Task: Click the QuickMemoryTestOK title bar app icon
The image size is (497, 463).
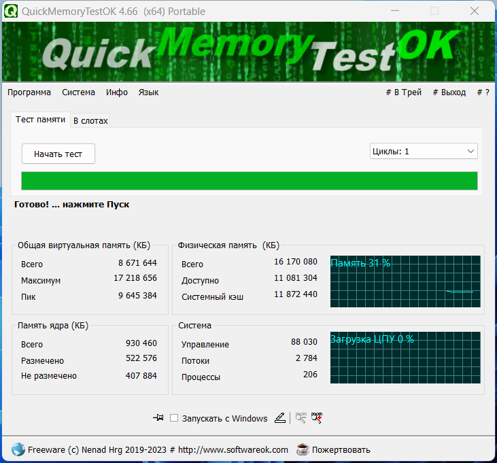Action: (x=10, y=11)
